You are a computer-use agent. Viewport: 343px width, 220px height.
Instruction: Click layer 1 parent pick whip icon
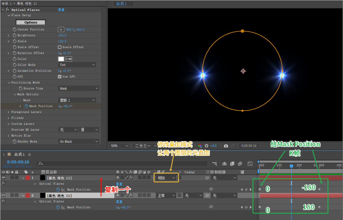207,178
